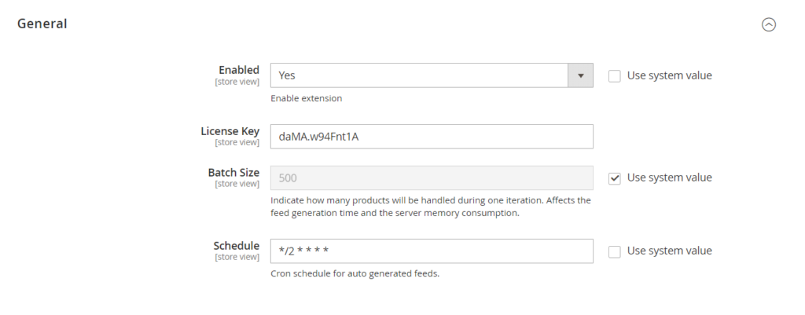Click "Use system value" text beside Schedule

[669, 251]
